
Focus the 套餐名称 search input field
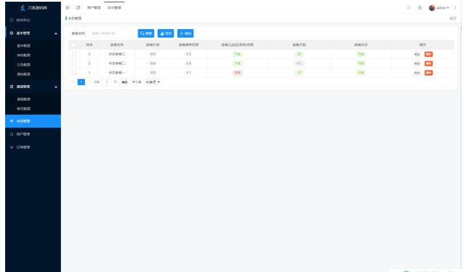click(x=112, y=34)
